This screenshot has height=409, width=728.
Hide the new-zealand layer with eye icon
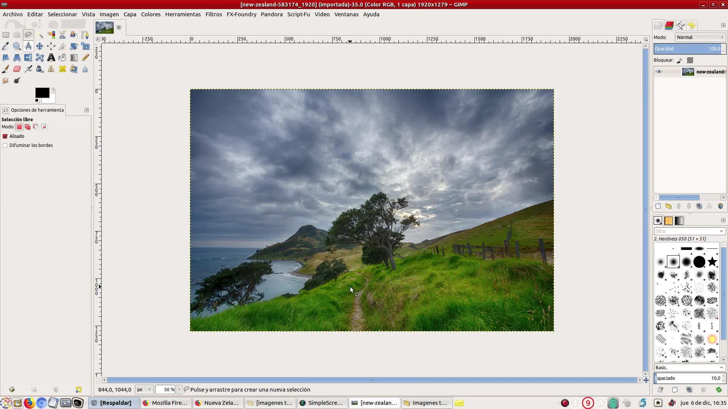659,72
